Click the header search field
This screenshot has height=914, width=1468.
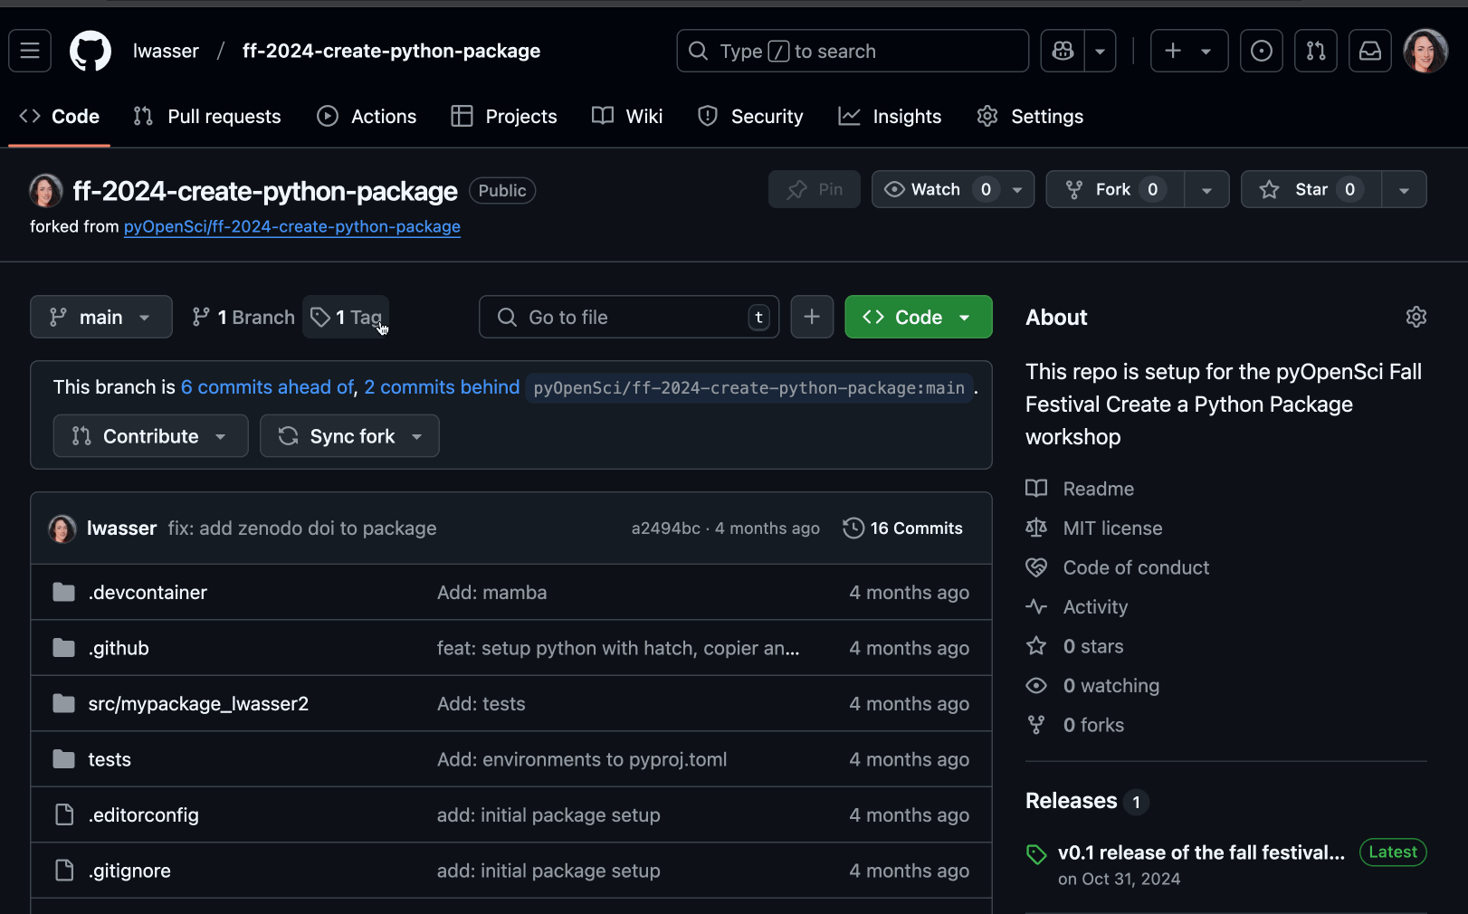click(853, 51)
